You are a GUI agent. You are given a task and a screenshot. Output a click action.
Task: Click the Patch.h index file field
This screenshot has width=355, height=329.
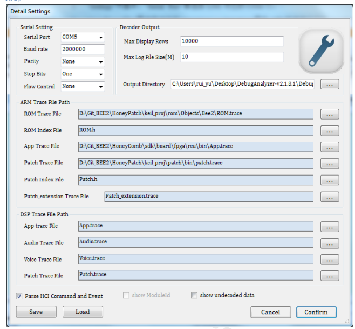(196, 180)
